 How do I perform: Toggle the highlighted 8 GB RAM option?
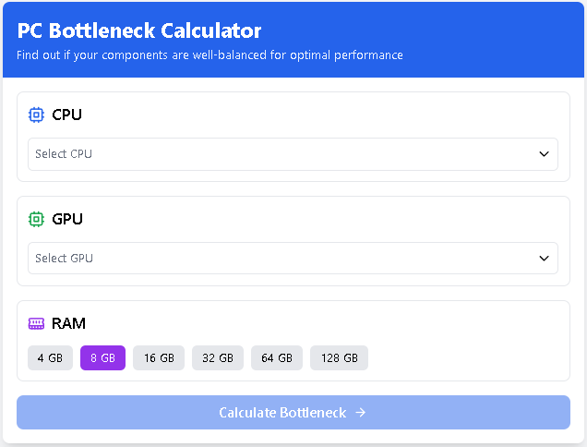click(x=103, y=357)
